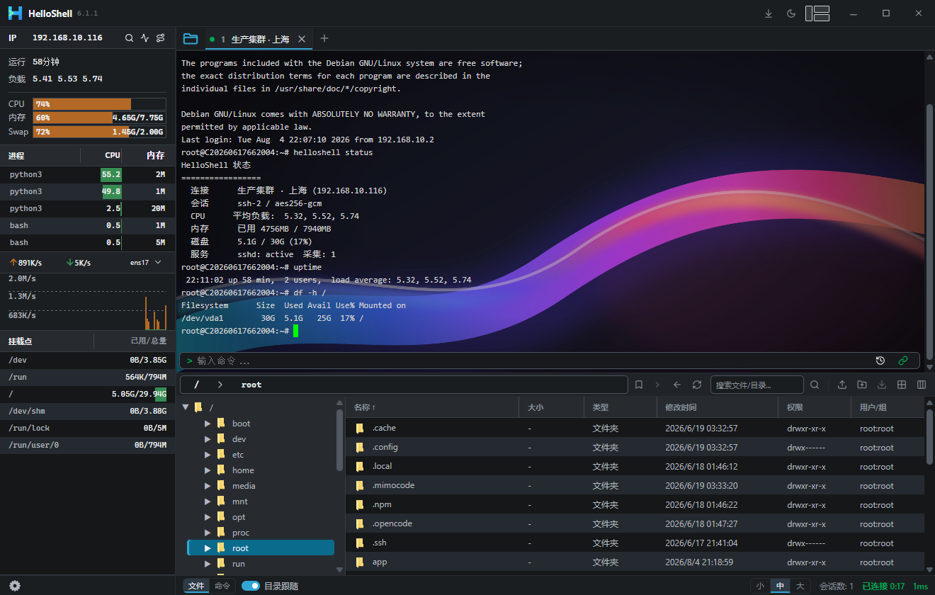Expand the root folder in the tree
The height and width of the screenshot is (595, 935).
click(208, 548)
